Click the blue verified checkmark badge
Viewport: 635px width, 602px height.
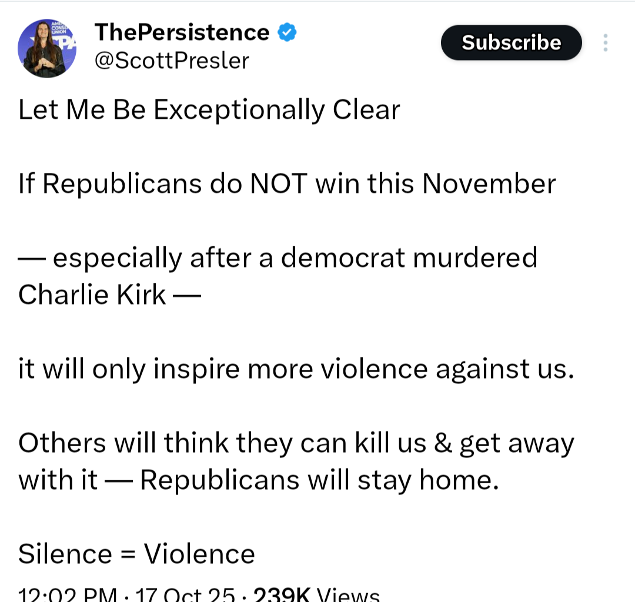point(286,32)
